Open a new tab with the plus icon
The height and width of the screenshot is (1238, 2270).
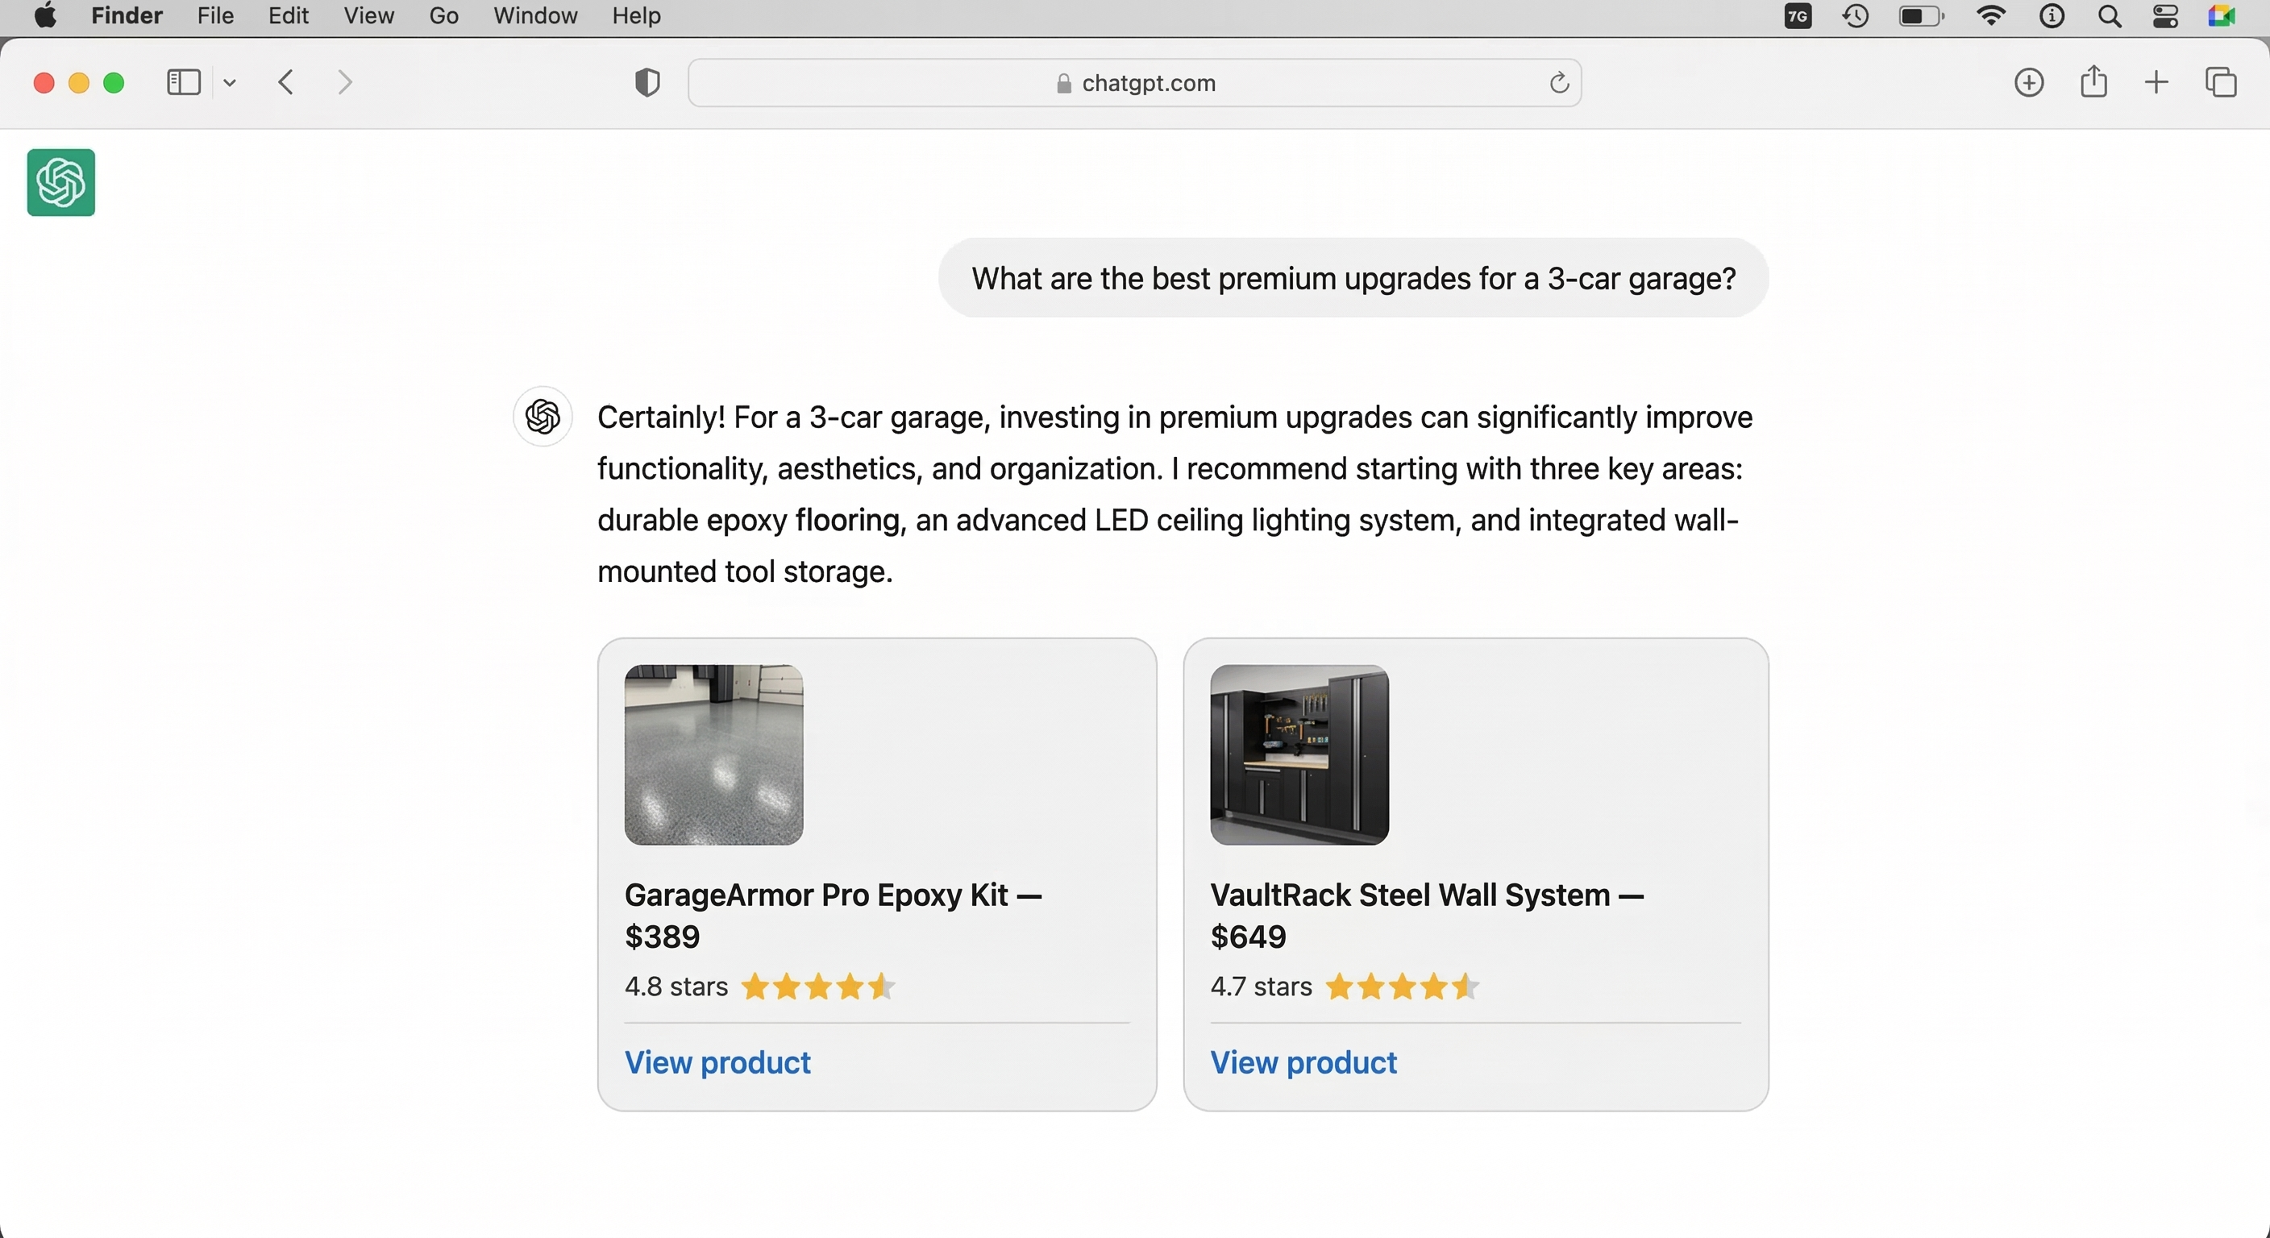coord(2157,82)
